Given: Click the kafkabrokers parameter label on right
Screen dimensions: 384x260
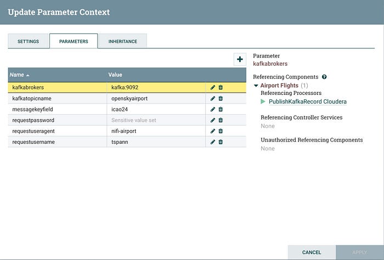Looking at the screenshot, I should pyautogui.click(x=270, y=64).
